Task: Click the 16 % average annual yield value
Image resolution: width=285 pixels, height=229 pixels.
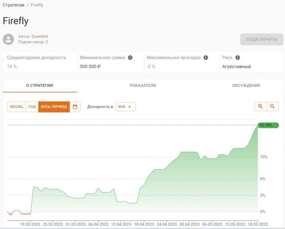Action: [12, 66]
